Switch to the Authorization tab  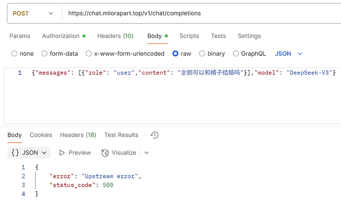click(64, 36)
